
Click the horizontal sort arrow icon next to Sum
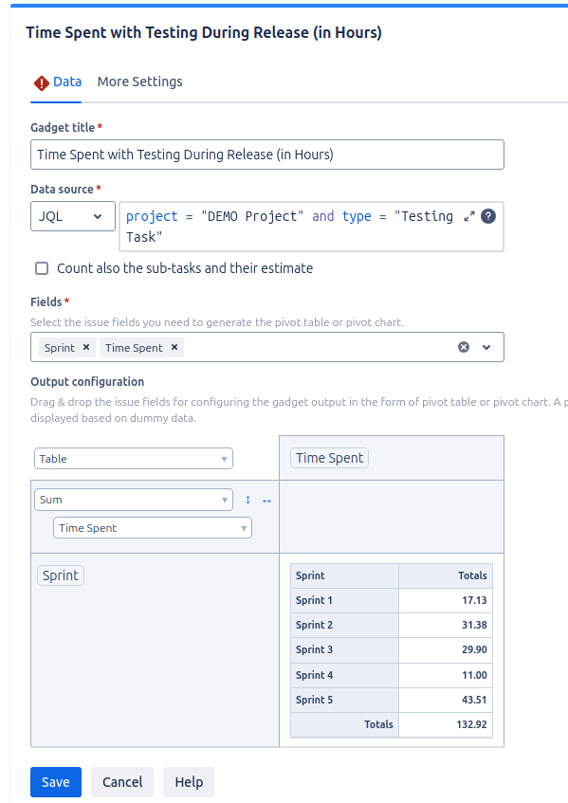266,501
